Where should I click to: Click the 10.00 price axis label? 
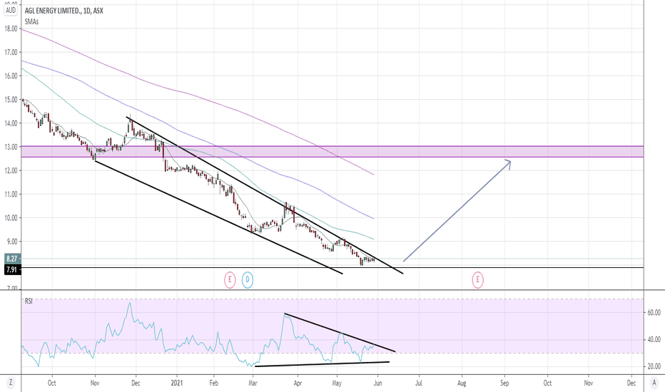coord(11,218)
